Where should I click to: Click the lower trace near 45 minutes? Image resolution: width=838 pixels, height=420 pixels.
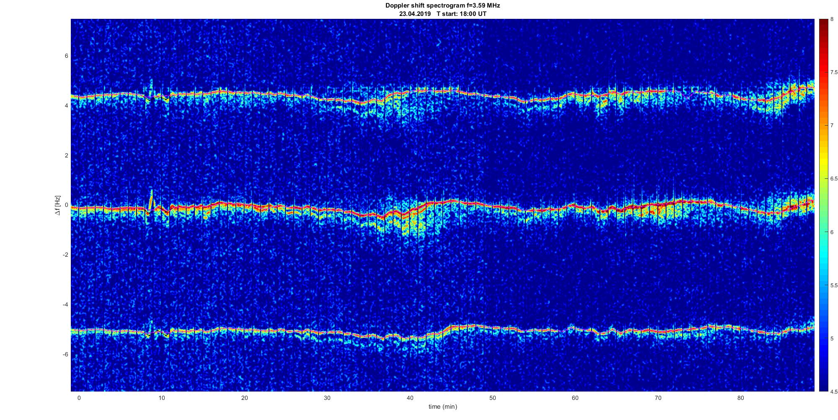[451, 327]
